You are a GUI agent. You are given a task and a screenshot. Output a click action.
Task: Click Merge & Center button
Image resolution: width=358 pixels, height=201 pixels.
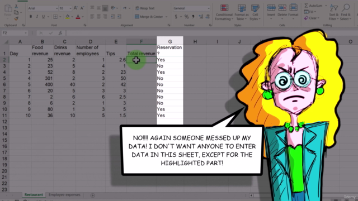(x=149, y=17)
